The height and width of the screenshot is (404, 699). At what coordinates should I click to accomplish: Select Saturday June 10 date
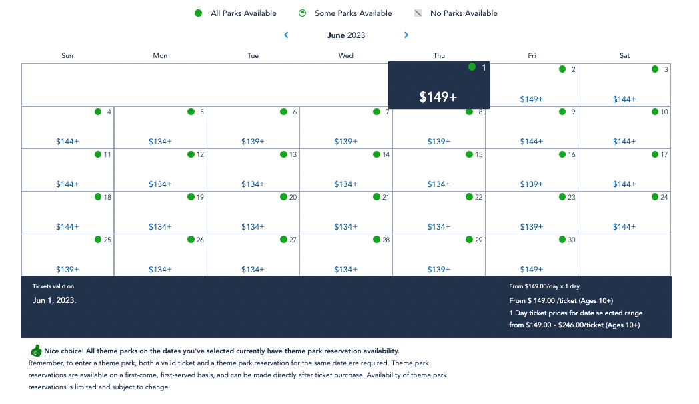[624, 127]
